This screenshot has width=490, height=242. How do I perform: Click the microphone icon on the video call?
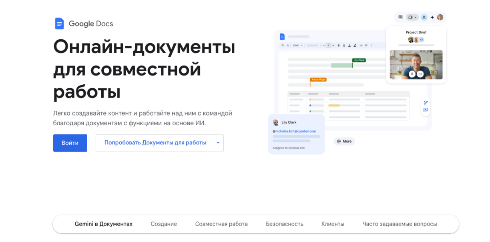pyautogui.click(x=412, y=74)
